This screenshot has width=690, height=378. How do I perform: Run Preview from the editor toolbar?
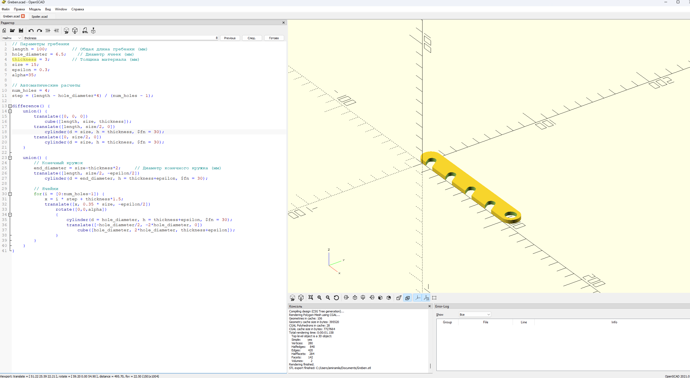[66, 30]
